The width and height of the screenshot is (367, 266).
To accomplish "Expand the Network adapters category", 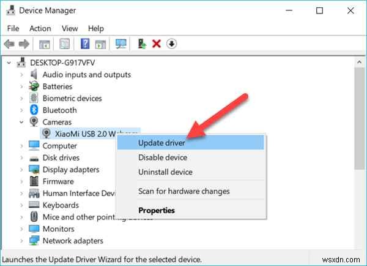I will tap(22, 241).
